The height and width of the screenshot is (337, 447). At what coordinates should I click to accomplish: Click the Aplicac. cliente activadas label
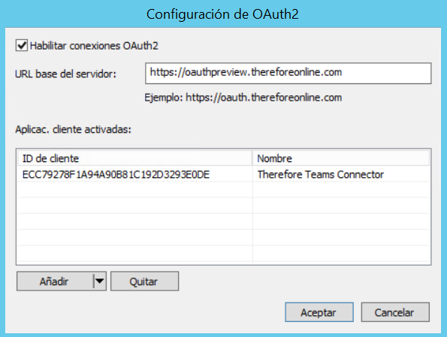click(x=74, y=129)
